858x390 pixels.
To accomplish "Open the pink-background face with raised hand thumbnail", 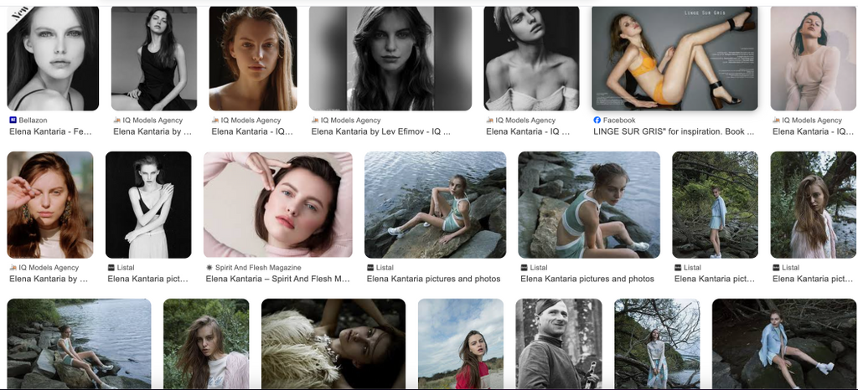I will tap(278, 205).
